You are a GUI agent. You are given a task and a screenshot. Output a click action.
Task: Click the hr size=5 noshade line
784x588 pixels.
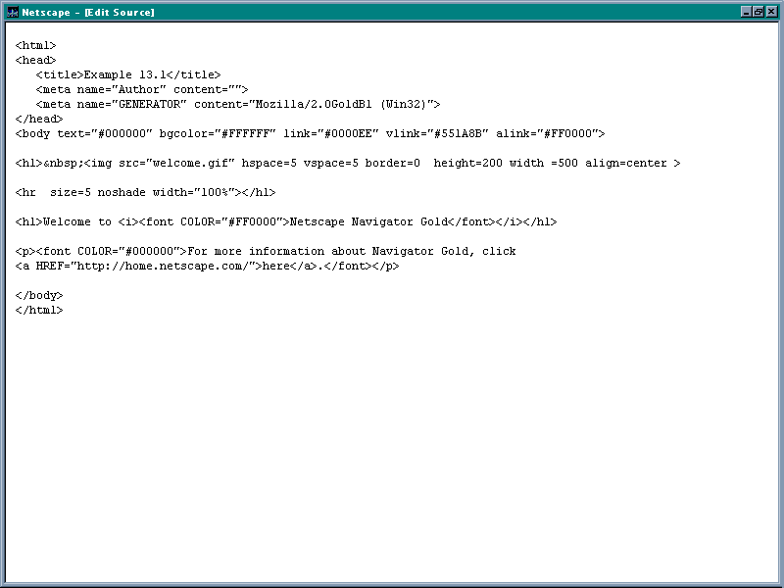click(x=145, y=192)
